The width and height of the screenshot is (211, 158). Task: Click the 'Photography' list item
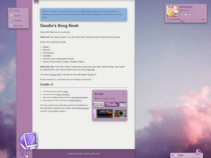pyautogui.click(x=48, y=53)
